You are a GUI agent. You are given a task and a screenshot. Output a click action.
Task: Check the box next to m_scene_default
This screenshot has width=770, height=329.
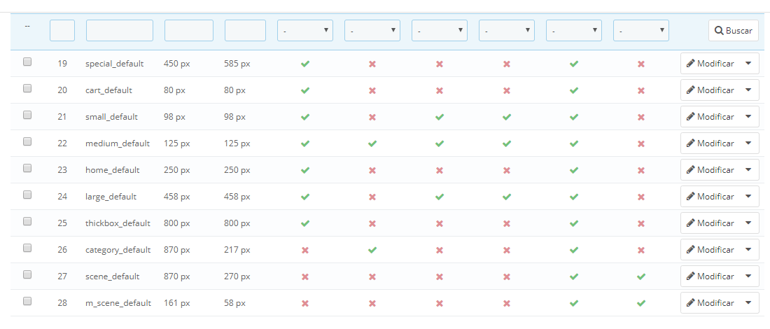27,301
